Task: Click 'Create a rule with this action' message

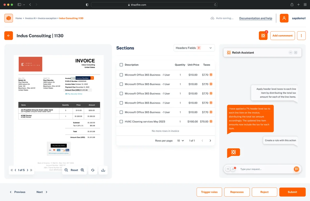Action: point(281,140)
